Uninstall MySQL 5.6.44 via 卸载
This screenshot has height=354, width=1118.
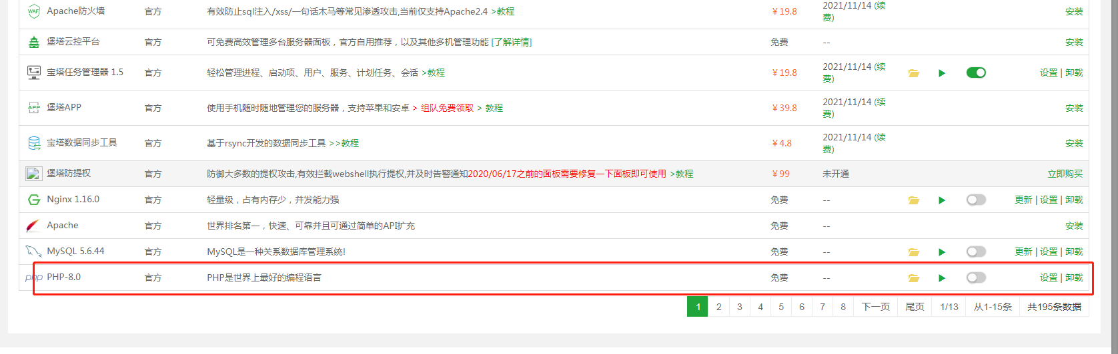[x=1074, y=252]
